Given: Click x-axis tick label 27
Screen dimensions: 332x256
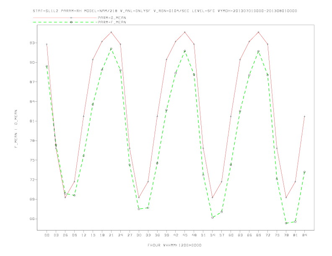Looking at the screenshot, I should [x=130, y=235].
